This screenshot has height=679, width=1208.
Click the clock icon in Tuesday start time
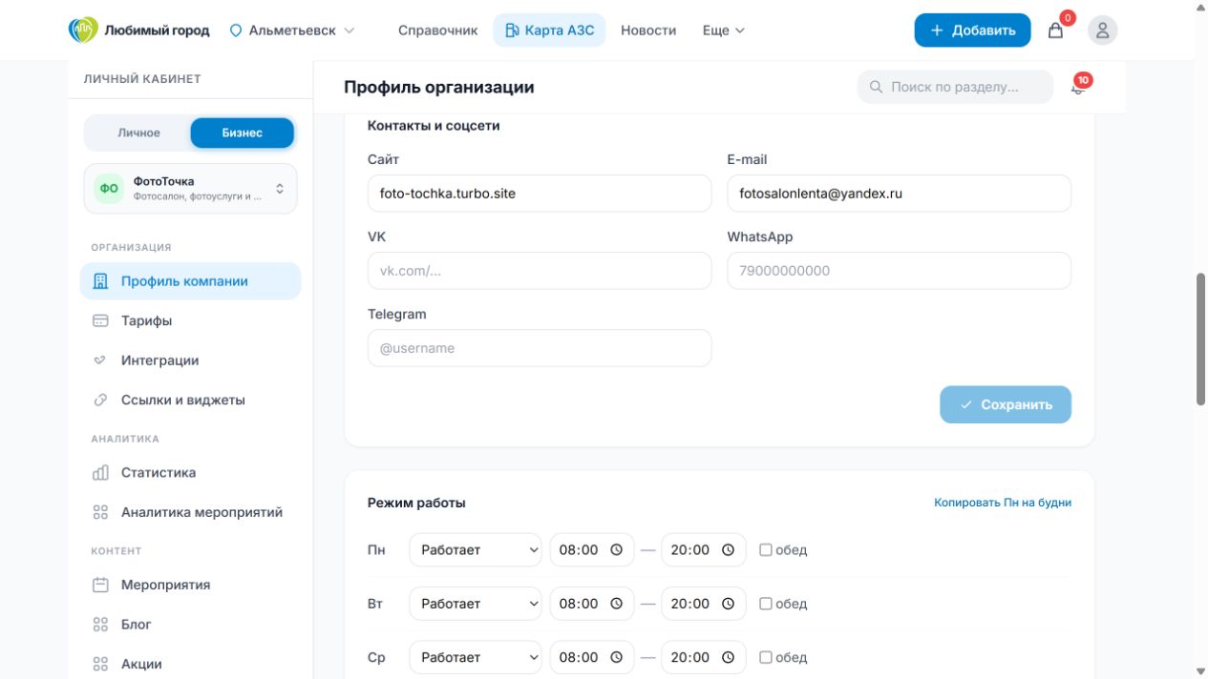coord(616,604)
